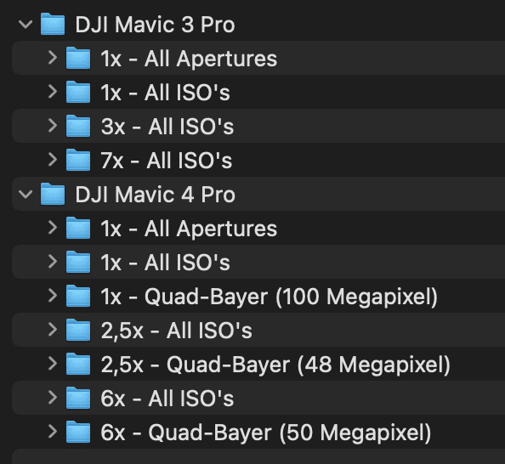The height and width of the screenshot is (464, 505).
Task: Click 6x - Quad-Bayer (50 Megapixel) folder icon
Action: 78,432
